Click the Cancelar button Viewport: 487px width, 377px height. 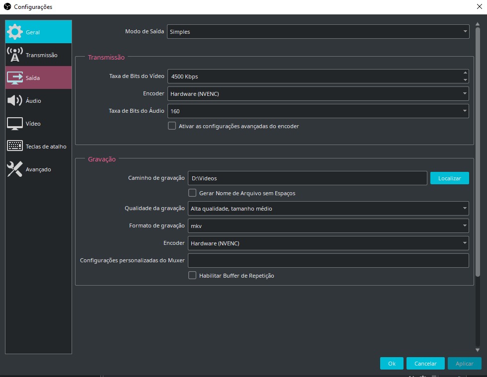tap(425, 364)
